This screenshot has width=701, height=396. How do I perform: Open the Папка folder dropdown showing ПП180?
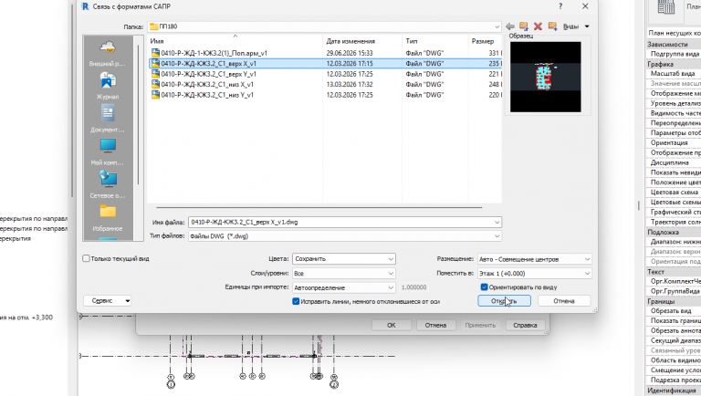[324, 26]
